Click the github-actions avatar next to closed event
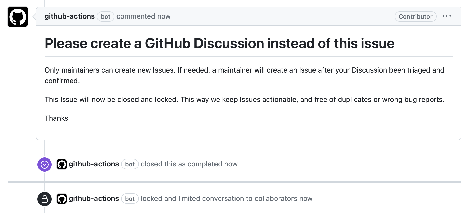The image size is (469, 213). pos(62,164)
